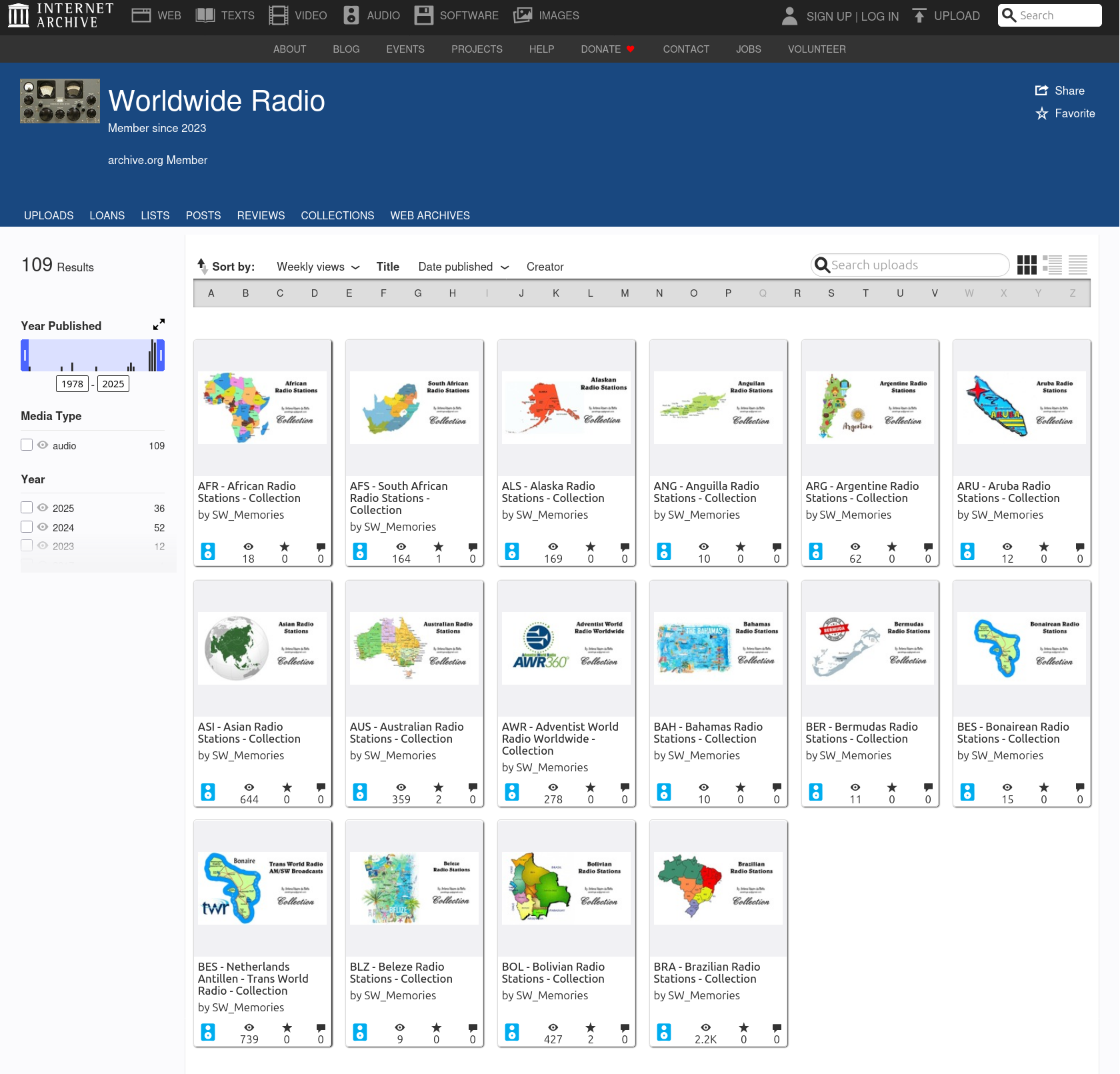Check the 2025 year filter checkbox
Viewport: 1120px width, 1074px height.
(27, 507)
